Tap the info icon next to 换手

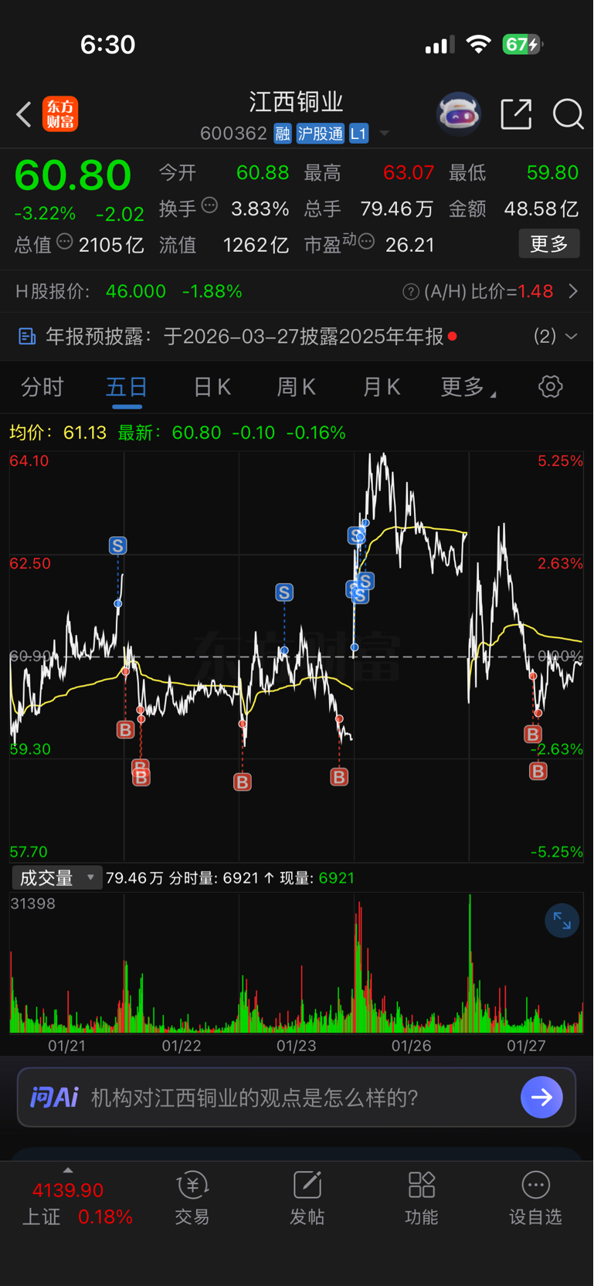pos(209,205)
